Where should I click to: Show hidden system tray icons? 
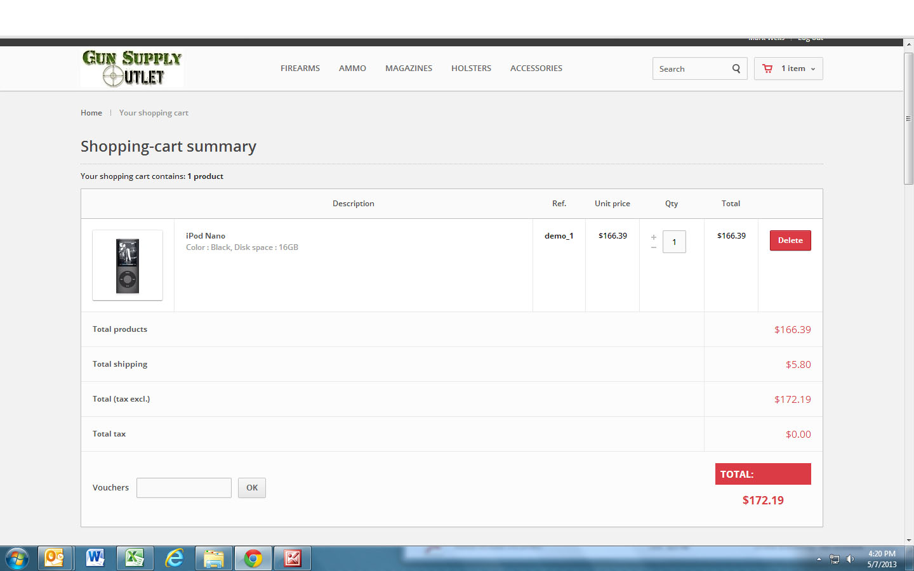pos(819,559)
